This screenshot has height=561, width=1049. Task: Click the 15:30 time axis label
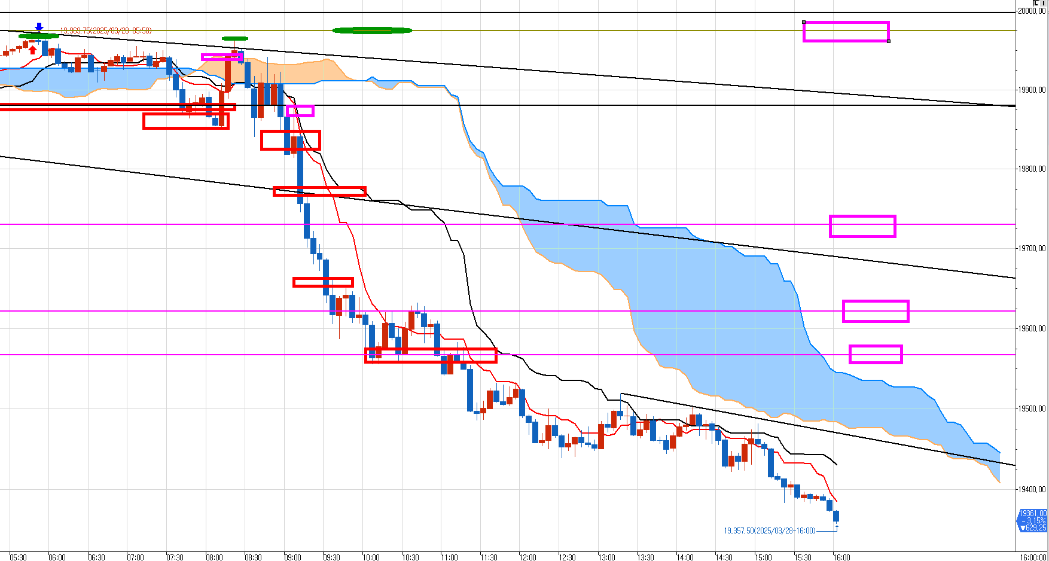(803, 557)
